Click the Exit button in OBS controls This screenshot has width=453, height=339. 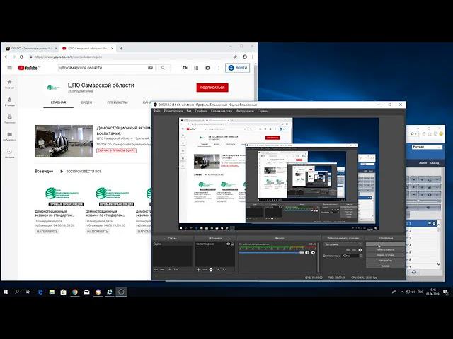[x=385, y=266]
